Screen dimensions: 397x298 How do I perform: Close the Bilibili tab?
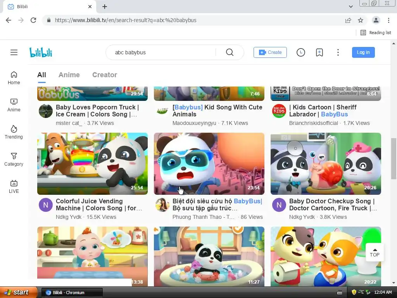point(90,7)
